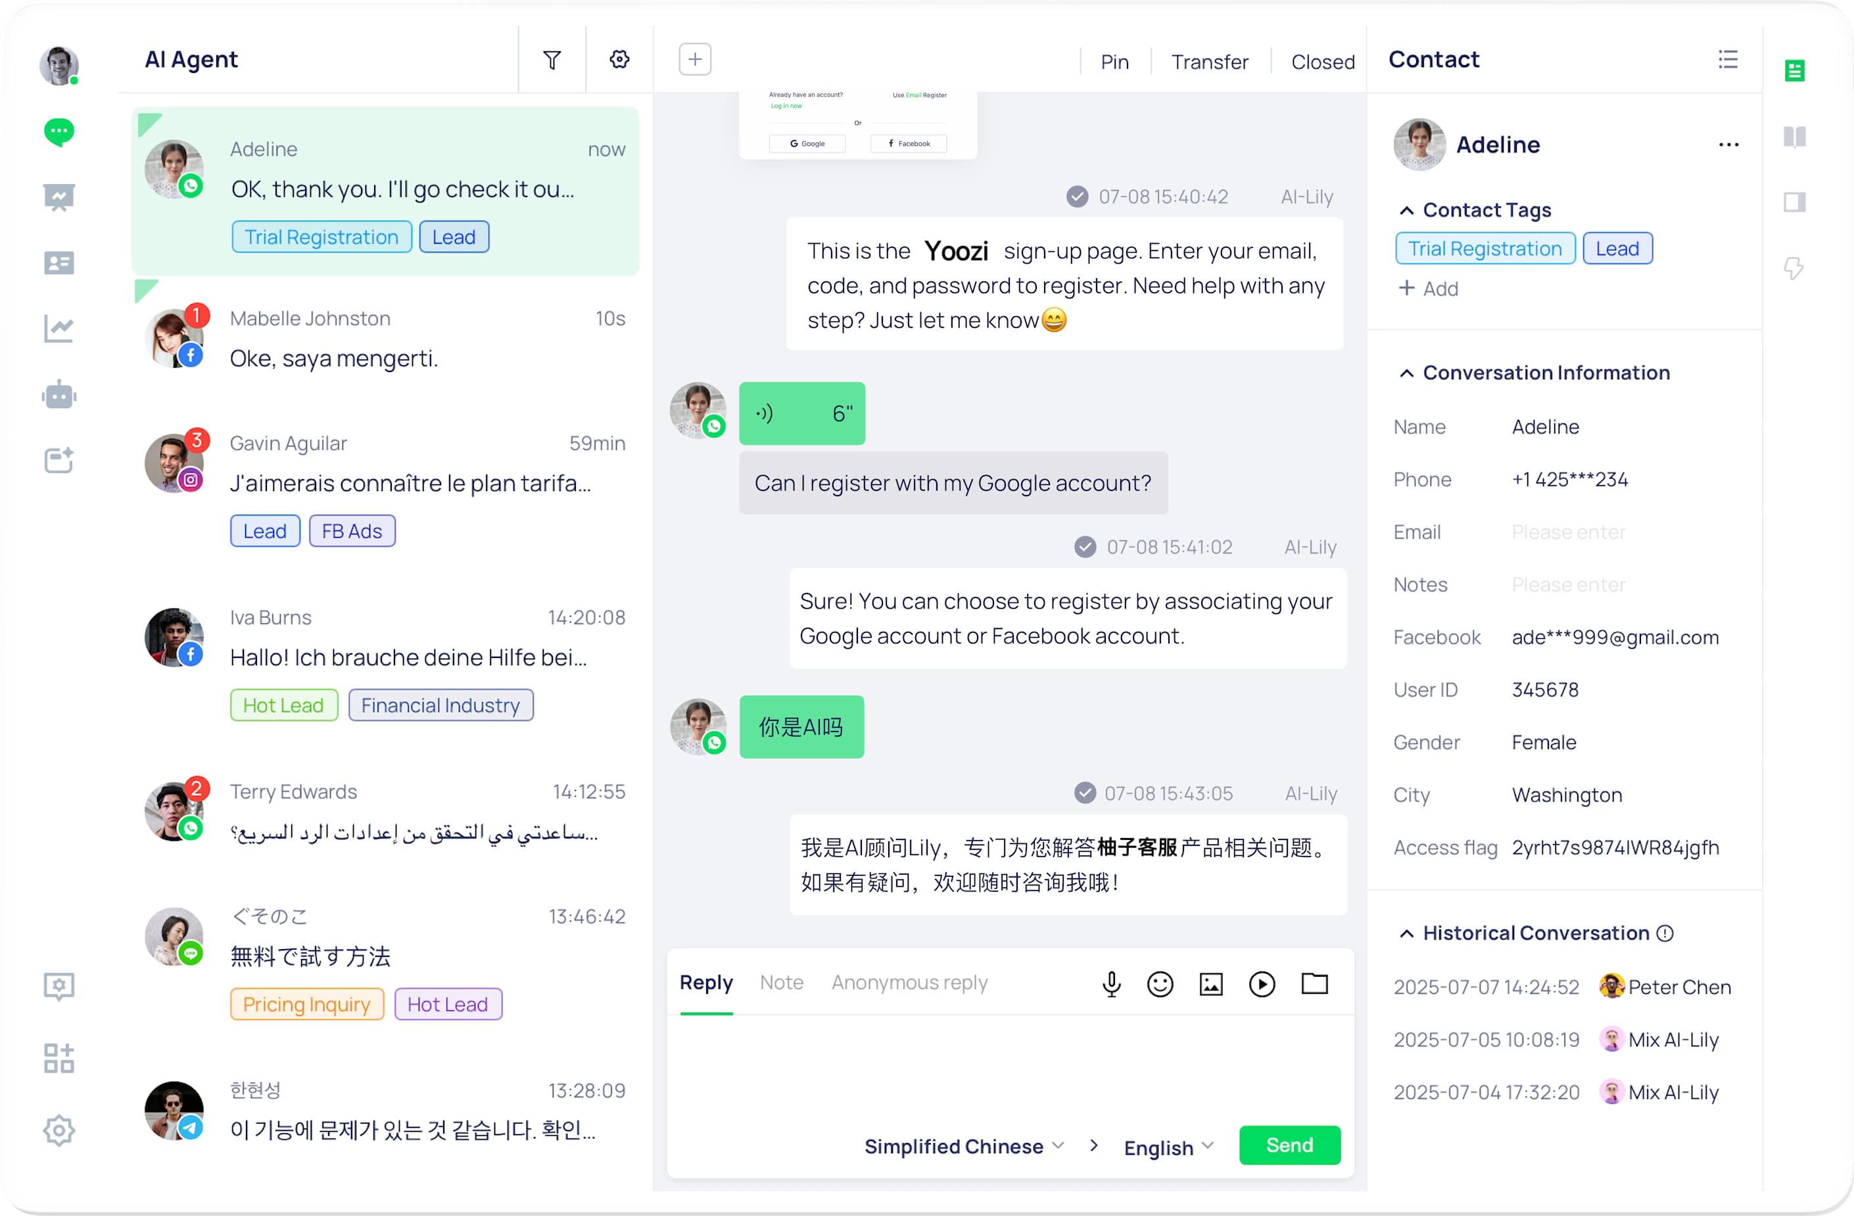
Task: Select the AI robot icon in the sidebar
Action: coord(59,394)
